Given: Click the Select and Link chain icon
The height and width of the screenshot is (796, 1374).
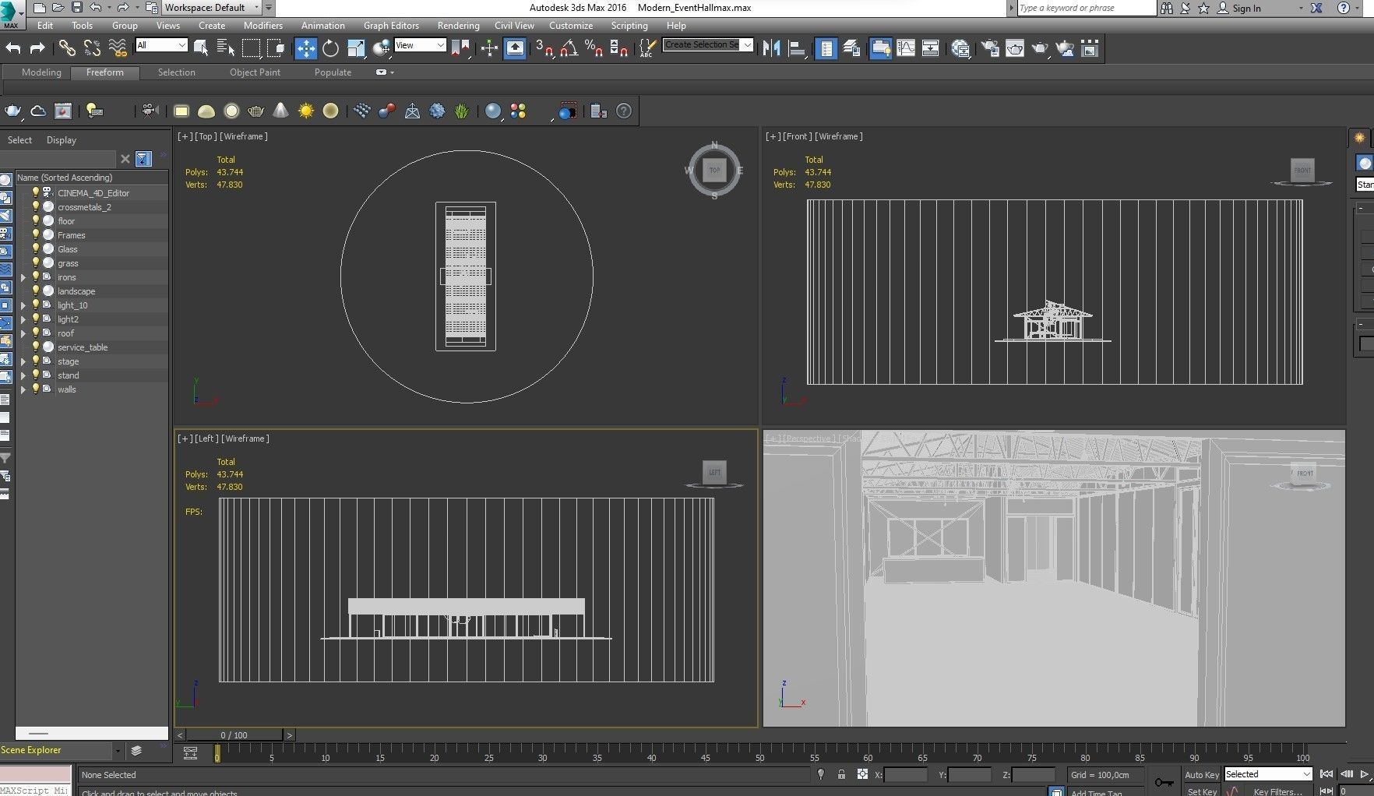Looking at the screenshot, I should (67, 48).
